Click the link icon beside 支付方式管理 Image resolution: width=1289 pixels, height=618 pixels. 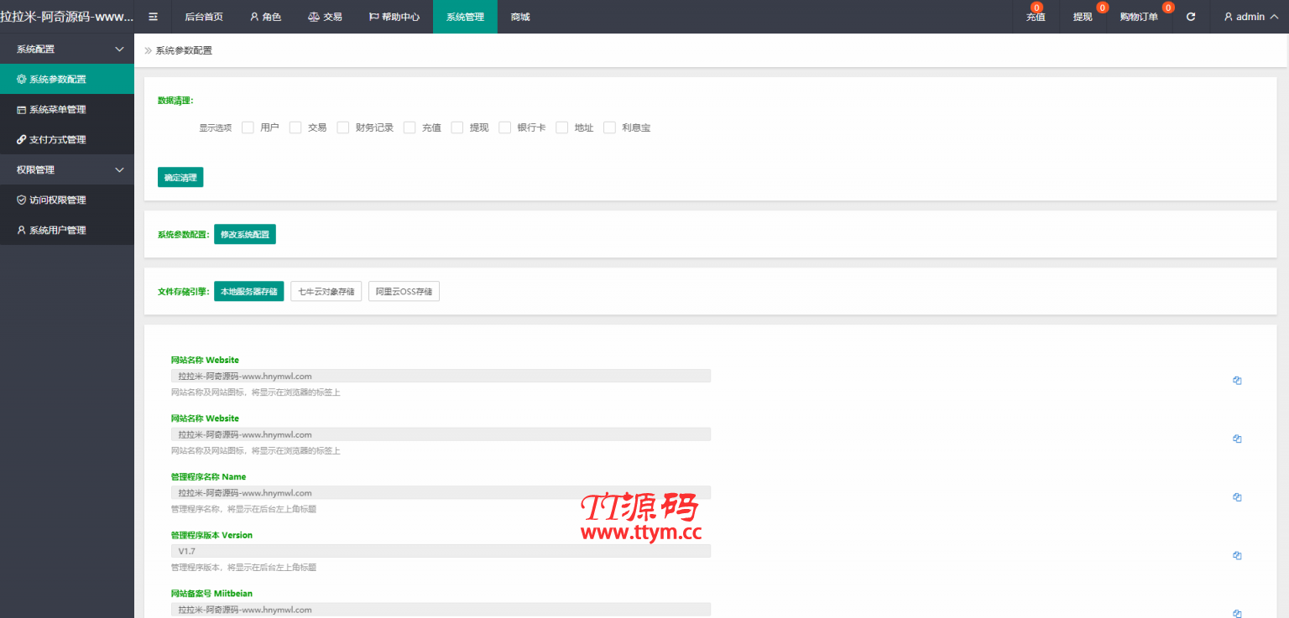[22, 140]
